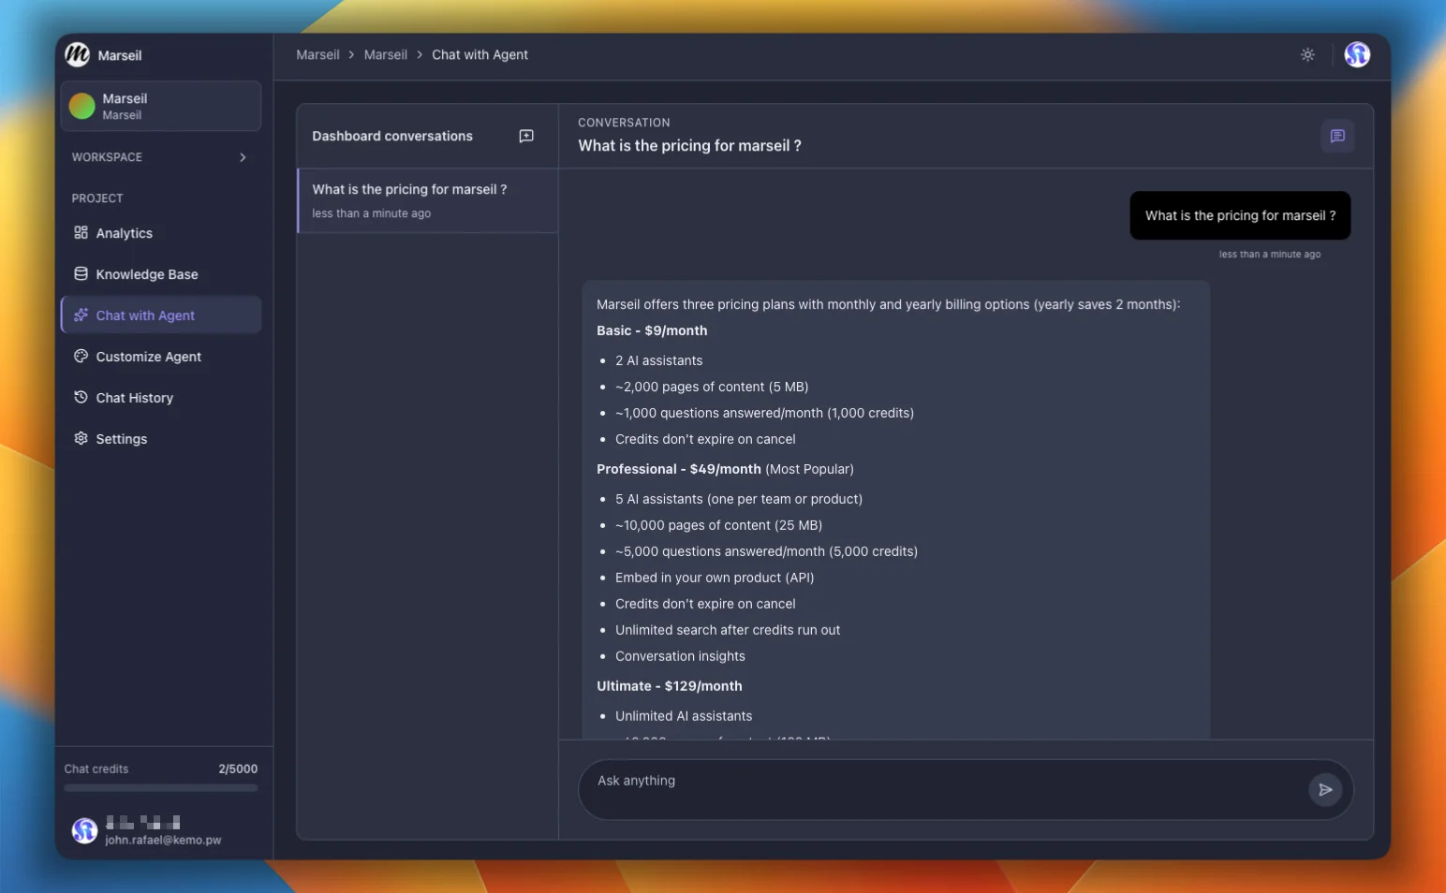Click second Marseil breadcrumb link
This screenshot has height=893, width=1446.
[x=385, y=55]
